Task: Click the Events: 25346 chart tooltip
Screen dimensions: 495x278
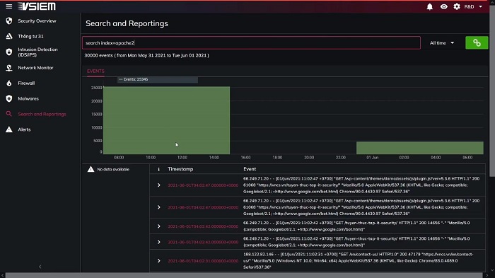Action: click(158, 79)
